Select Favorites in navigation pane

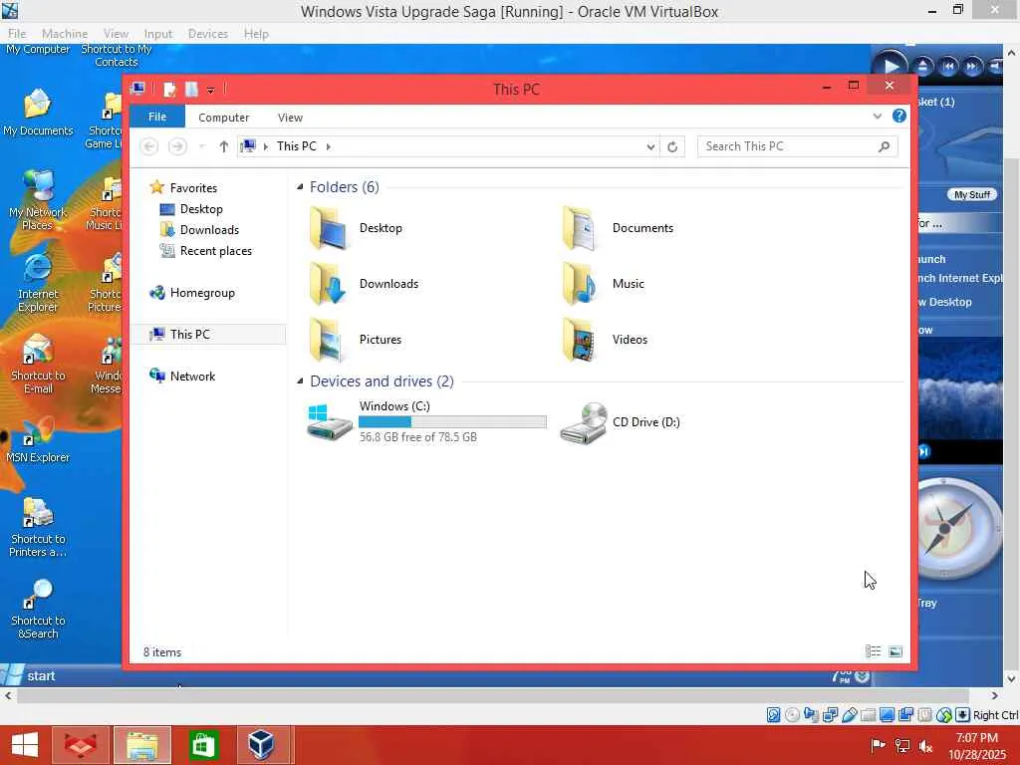(184, 188)
